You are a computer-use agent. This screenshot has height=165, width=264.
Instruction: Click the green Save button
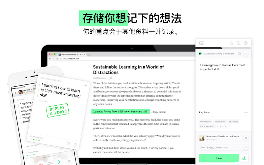tap(218, 158)
